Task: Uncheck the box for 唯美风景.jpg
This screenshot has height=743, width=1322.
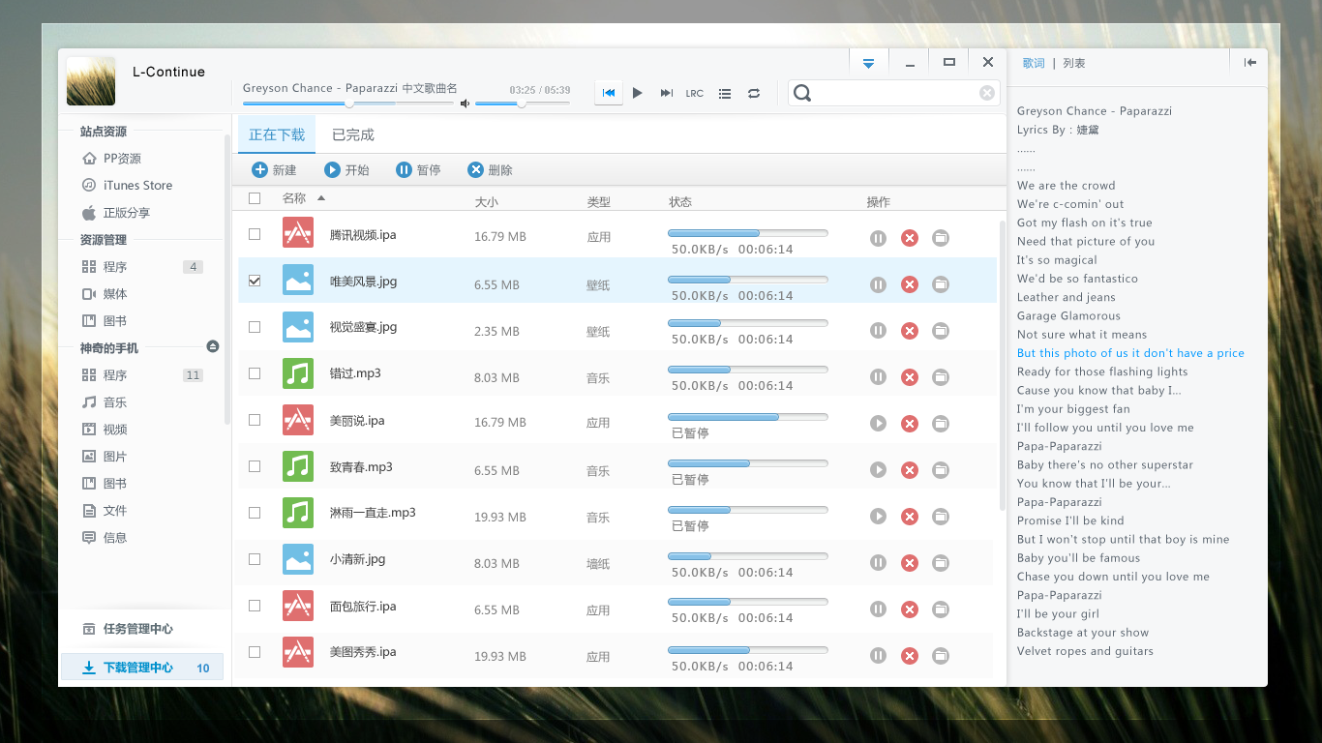Action: [x=255, y=281]
